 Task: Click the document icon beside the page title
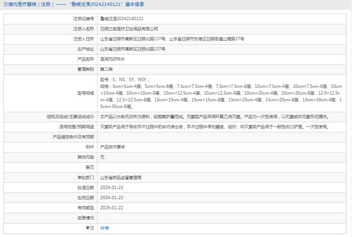pyautogui.click(x=5, y=5)
